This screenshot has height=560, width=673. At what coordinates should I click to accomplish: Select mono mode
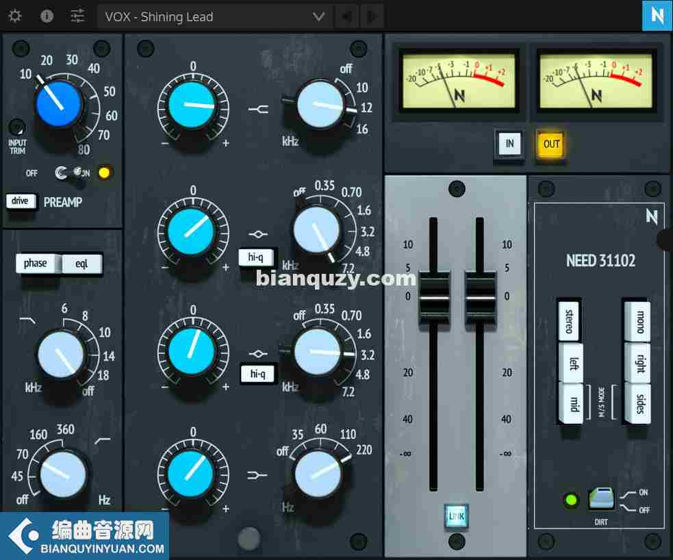point(638,321)
